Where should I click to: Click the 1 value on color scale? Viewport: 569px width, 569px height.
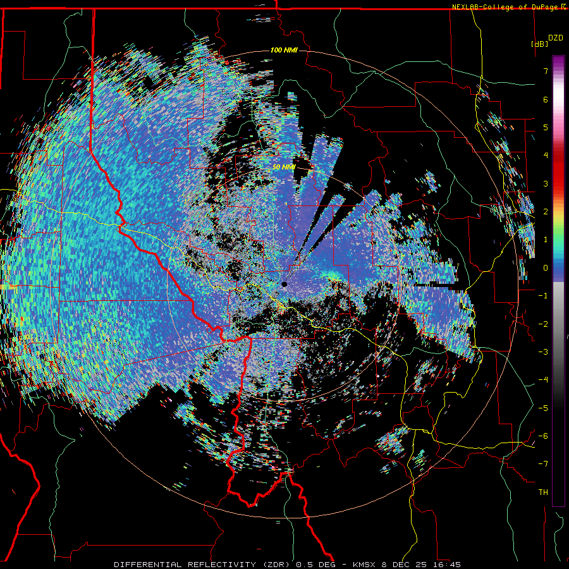click(x=546, y=240)
